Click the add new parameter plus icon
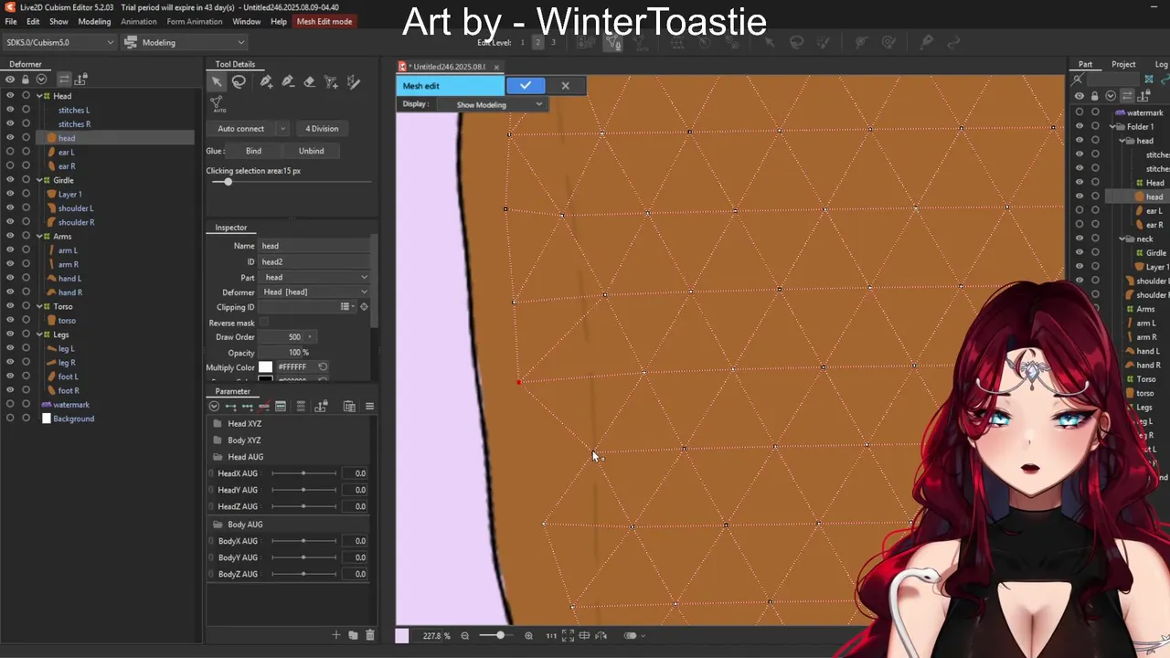Image resolution: width=1170 pixels, height=658 pixels. [x=335, y=635]
